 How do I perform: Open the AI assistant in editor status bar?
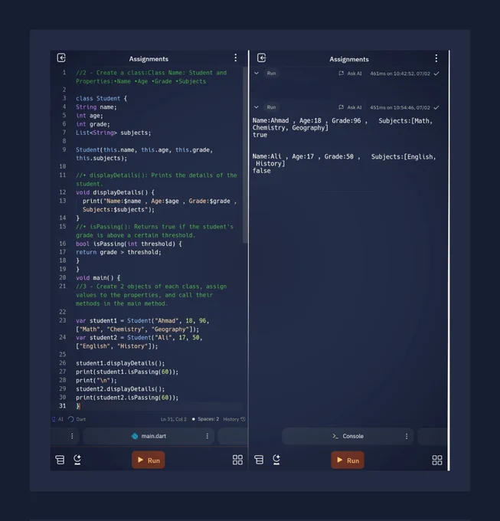click(57, 419)
